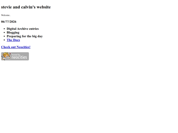The width and height of the screenshot is (178, 133).
Task: Select the "Blogging" list item
Action: click(x=13, y=33)
